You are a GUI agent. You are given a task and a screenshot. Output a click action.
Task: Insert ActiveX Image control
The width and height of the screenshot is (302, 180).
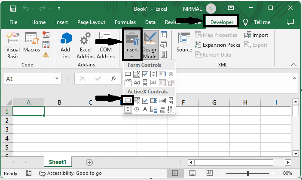[154, 109]
